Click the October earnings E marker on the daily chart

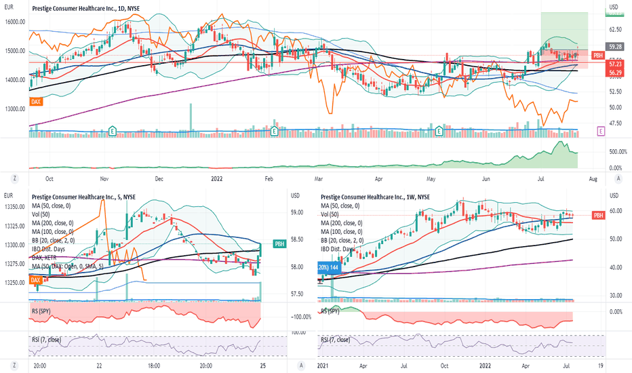(x=113, y=131)
